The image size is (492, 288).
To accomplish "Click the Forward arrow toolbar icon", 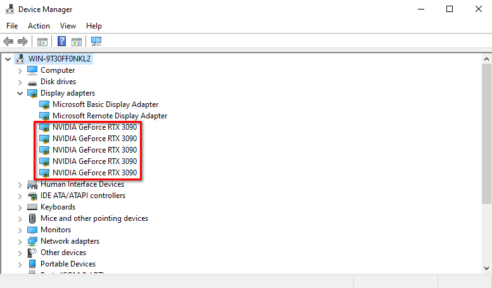I will coord(23,41).
